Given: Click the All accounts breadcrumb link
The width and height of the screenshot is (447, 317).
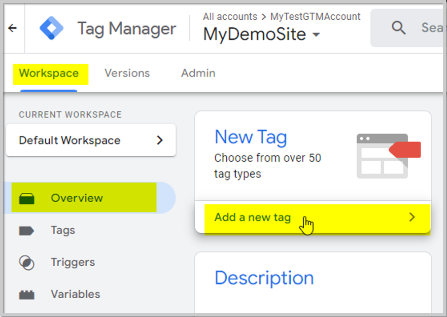Looking at the screenshot, I should (x=230, y=17).
